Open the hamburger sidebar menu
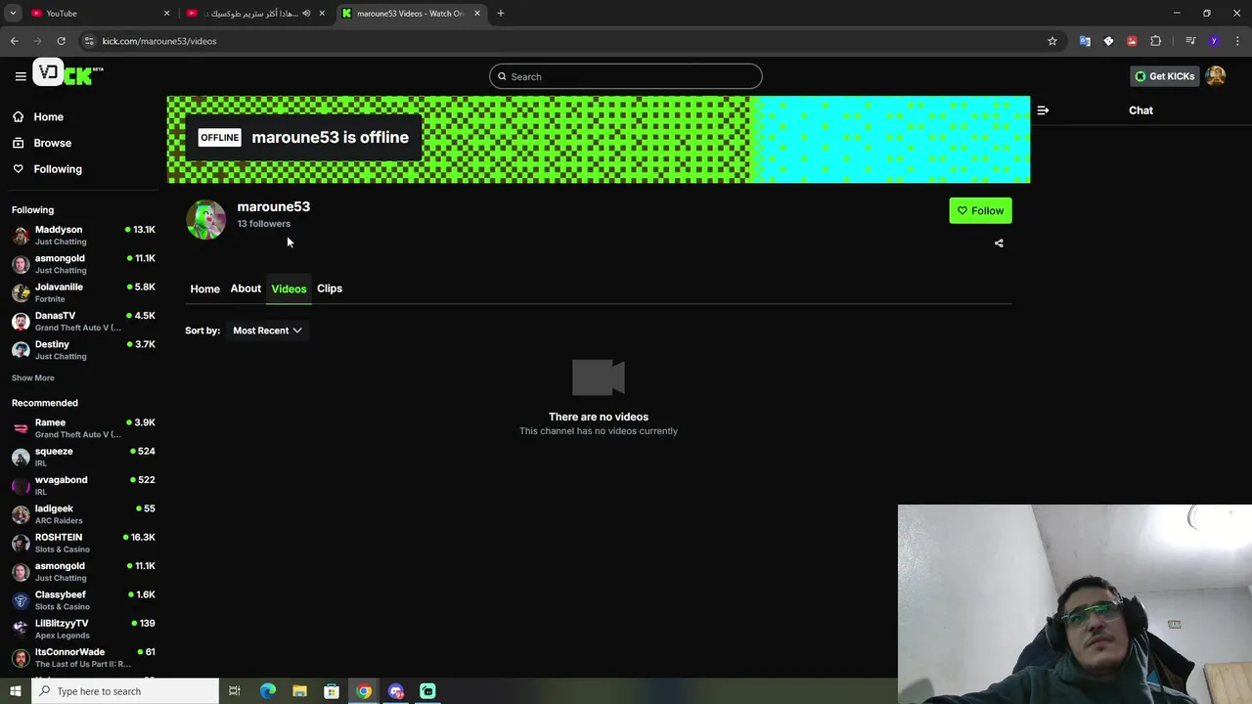The width and height of the screenshot is (1252, 704). pos(21,76)
